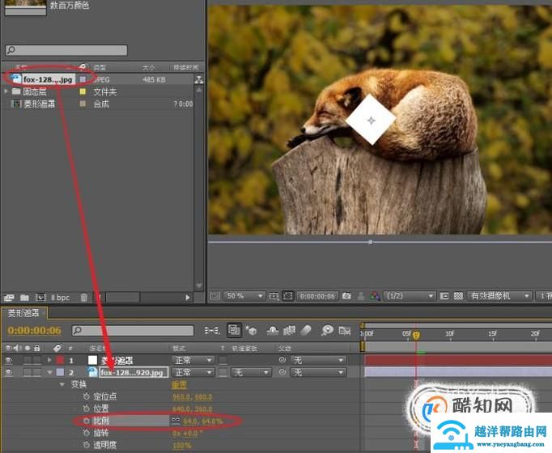Select the fox-128...jpg footage item
This screenshot has width=552, height=453.
[48, 79]
